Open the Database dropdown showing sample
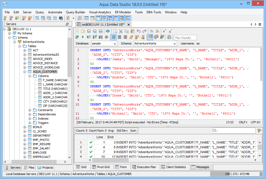This screenshot has width=266, height=179. click(x=104, y=43)
